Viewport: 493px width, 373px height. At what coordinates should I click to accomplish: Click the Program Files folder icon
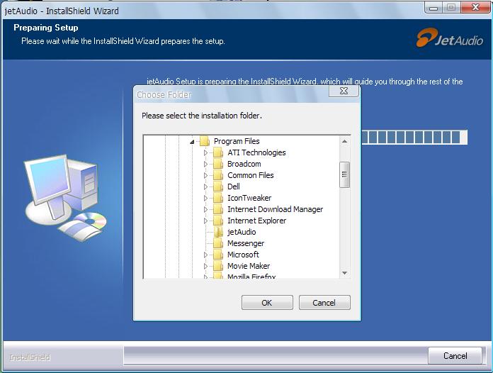pyautogui.click(x=205, y=141)
